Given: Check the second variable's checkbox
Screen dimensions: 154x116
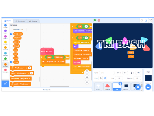Looking at the screenshot, I should [x=11, y=38].
